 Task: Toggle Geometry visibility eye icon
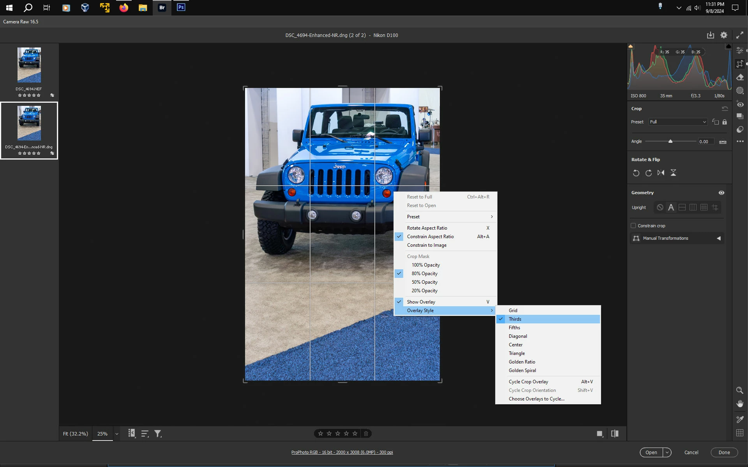click(x=721, y=193)
